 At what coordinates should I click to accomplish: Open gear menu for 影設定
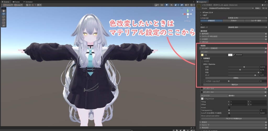click(266, 122)
